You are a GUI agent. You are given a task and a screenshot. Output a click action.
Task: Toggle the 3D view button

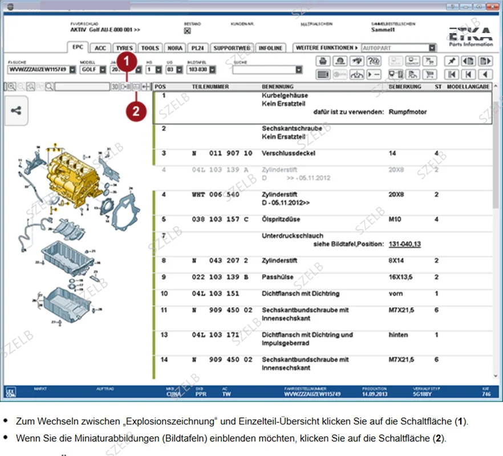click(x=115, y=87)
